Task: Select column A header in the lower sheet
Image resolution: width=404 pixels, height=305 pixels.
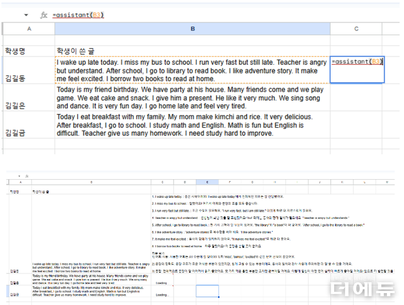Action: pos(20,182)
